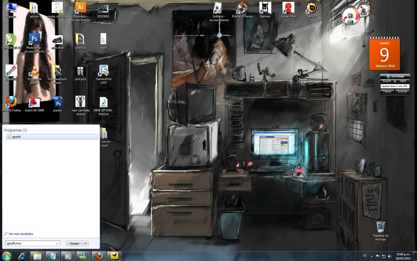417x261 pixels.
Task: Launch Batman game shortcut
Action: 265,10
